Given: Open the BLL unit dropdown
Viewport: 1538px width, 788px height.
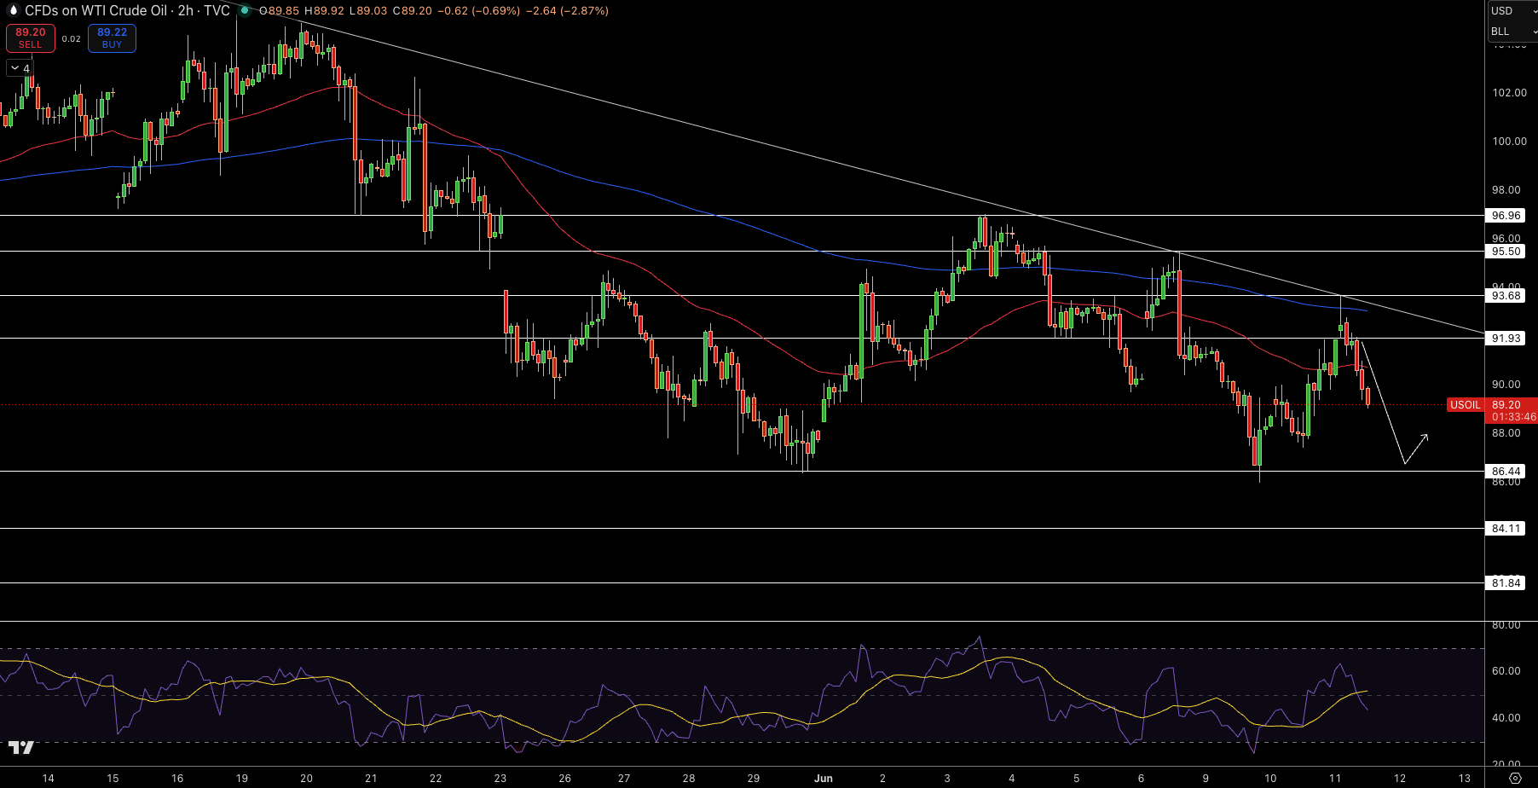Looking at the screenshot, I should point(1512,32).
